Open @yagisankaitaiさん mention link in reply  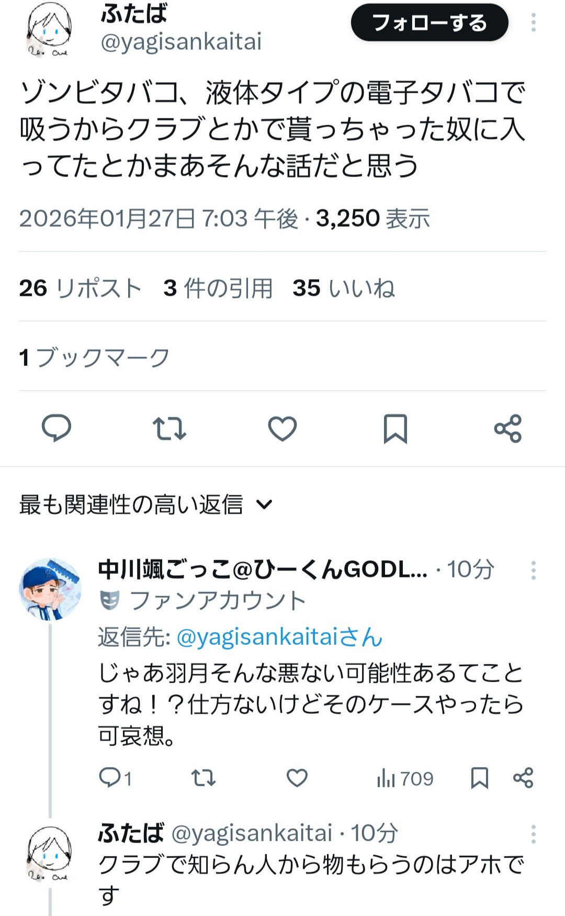(x=280, y=637)
